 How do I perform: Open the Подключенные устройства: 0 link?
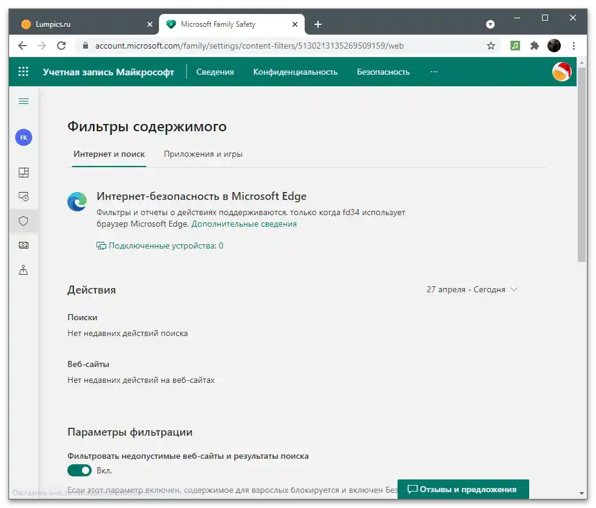click(x=160, y=246)
